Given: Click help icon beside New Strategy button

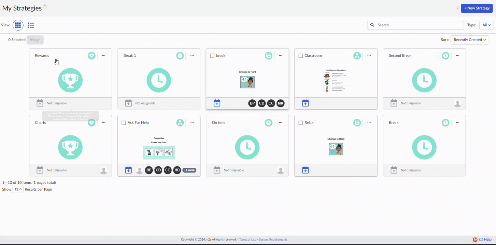Looking at the screenshot, I should 457,8.
